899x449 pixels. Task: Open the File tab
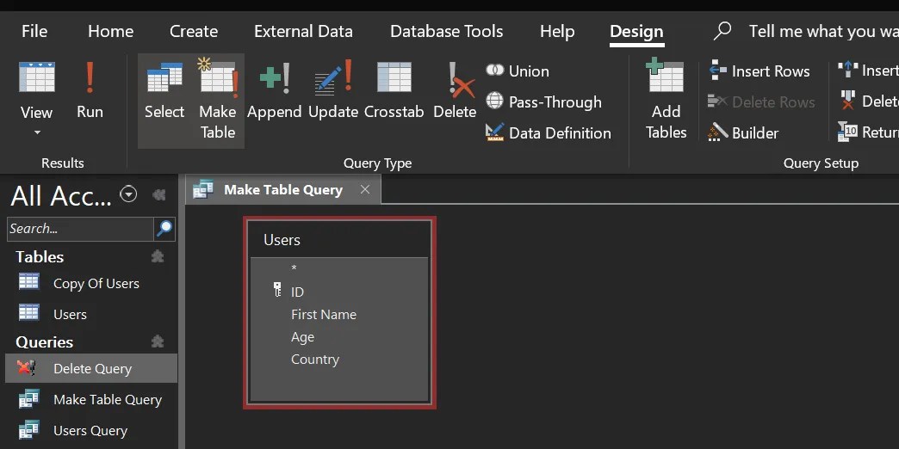(34, 31)
